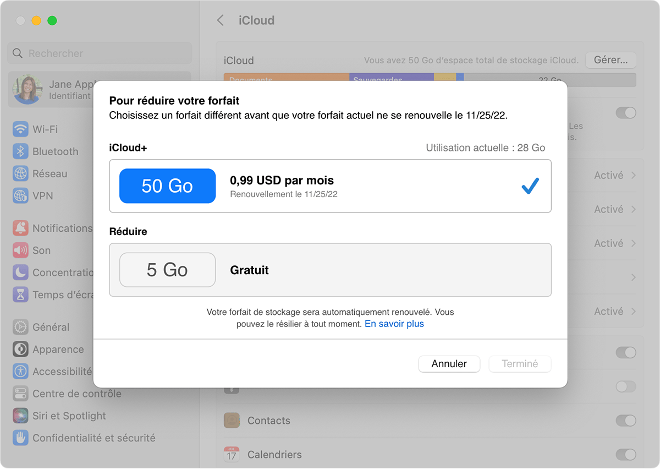This screenshot has height=469, width=660.
Task: Select the Apparence icon
Action: tap(21, 350)
